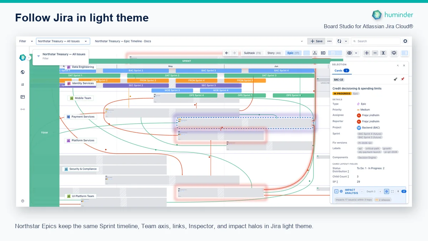Image resolution: width=428 pixels, height=241 pixels.
Task: Click the Impact Analysis fullscreen icon
Action: click(392, 191)
